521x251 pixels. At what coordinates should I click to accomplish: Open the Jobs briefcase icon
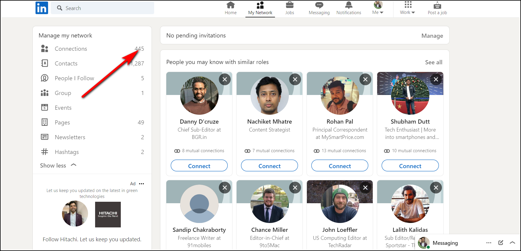pyautogui.click(x=290, y=5)
